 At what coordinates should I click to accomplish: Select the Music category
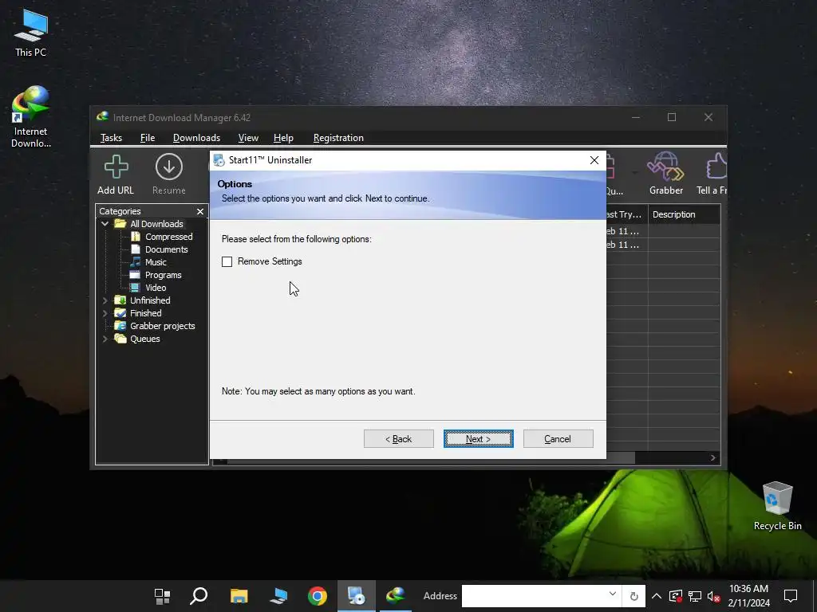(156, 262)
